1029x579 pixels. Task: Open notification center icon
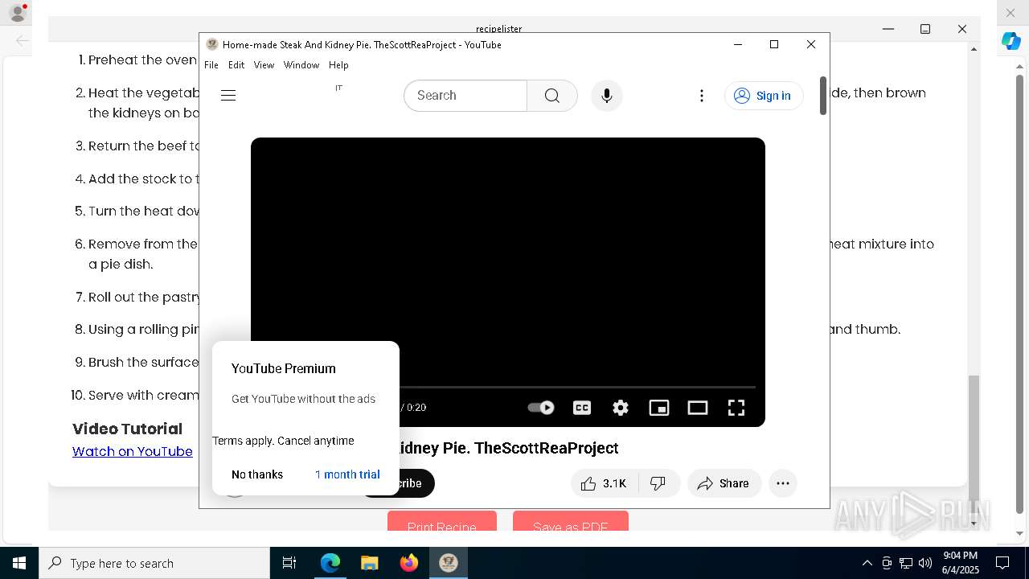(x=1002, y=563)
